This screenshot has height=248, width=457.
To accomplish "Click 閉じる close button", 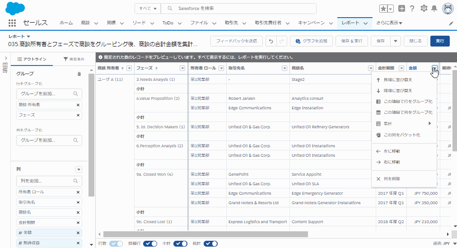I will click(415, 41).
